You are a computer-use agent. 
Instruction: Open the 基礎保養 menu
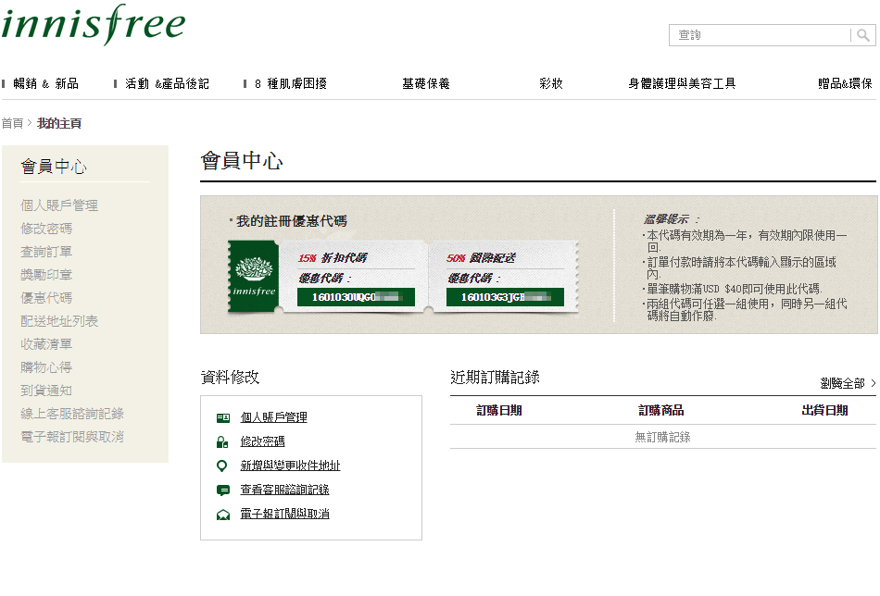(426, 83)
